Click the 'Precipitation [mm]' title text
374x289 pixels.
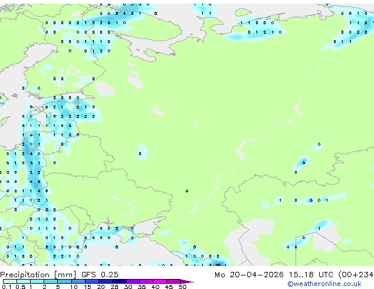(x=38, y=275)
